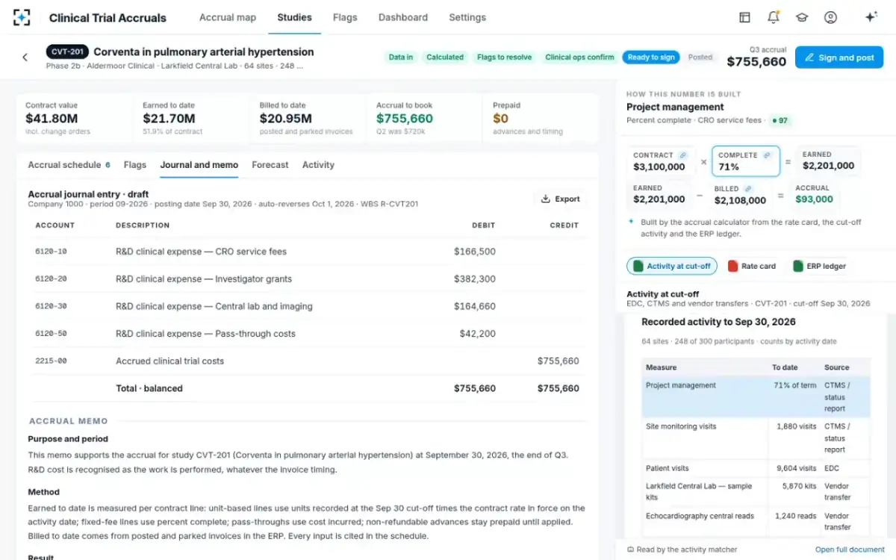Go to Dashboard
896x560 pixels.
coord(403,17)
